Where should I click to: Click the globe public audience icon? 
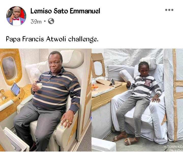(51, 21)
